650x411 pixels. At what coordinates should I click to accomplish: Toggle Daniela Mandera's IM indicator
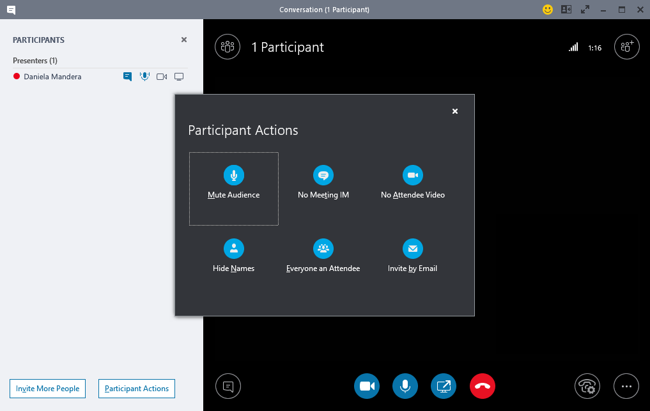[127, 76]
